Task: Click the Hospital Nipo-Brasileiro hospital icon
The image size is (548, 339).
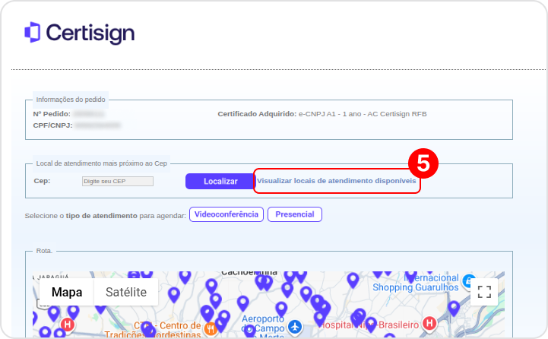Action: (429, 323)
